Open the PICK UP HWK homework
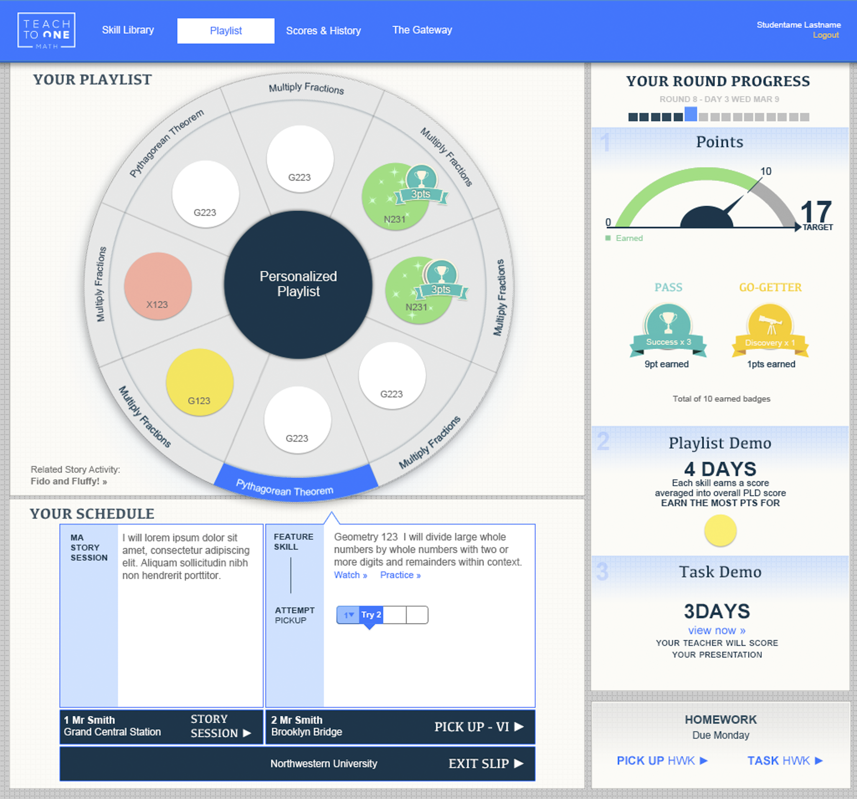 662,761
